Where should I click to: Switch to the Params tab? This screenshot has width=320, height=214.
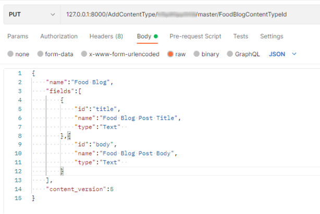click(18, 36)
